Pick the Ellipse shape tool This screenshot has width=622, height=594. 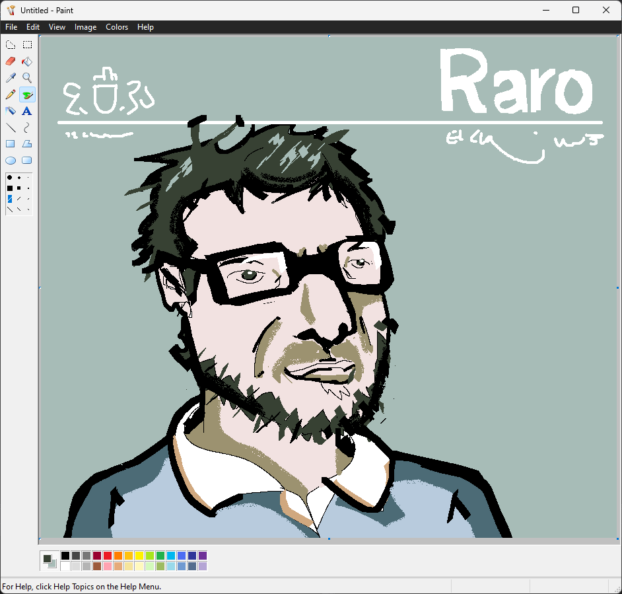11,161
